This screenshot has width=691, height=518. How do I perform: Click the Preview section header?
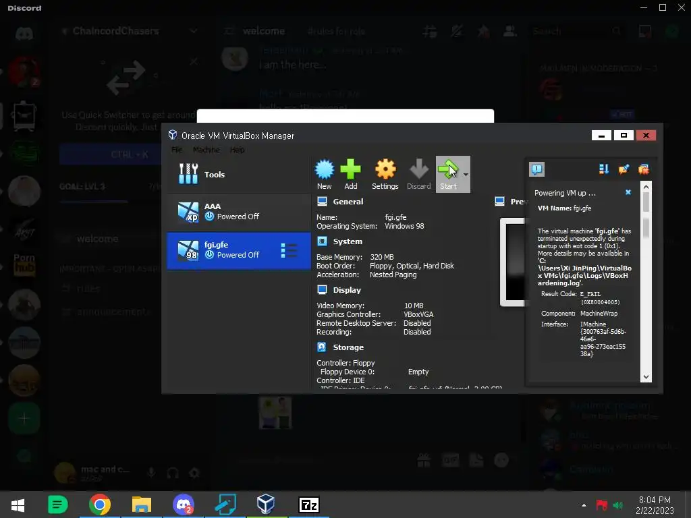point(510,202)
